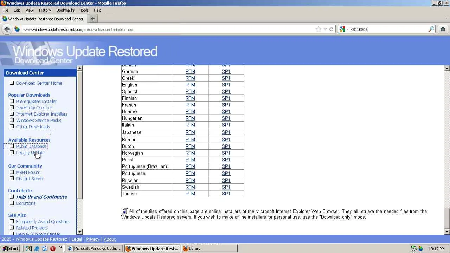Image resolution: width=450 pixels, height=253 pixels.
Task: Click the search magnifier icon in search box
Action: [x=431, y=30]
